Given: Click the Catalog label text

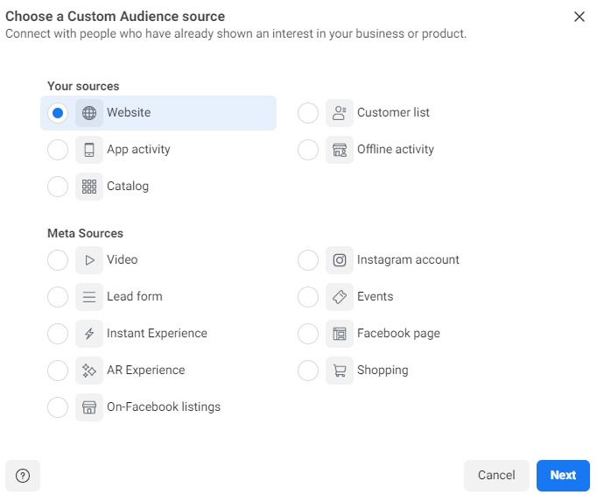Looking at the screenshot, I should pyautogui.click(x=128, y=187).
